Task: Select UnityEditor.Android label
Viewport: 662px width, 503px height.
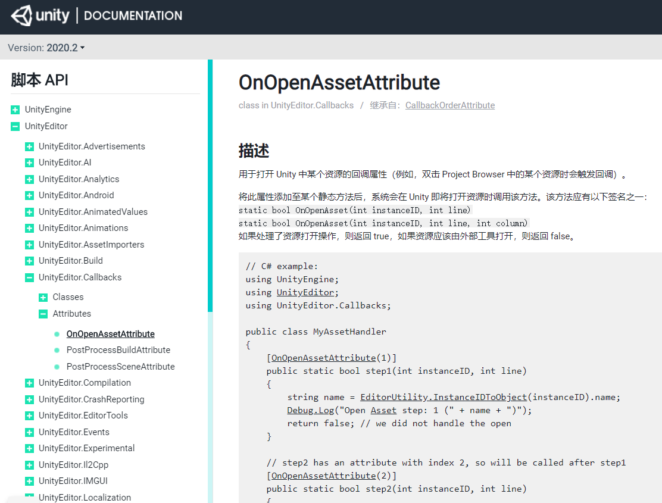Action: point(76,195)
